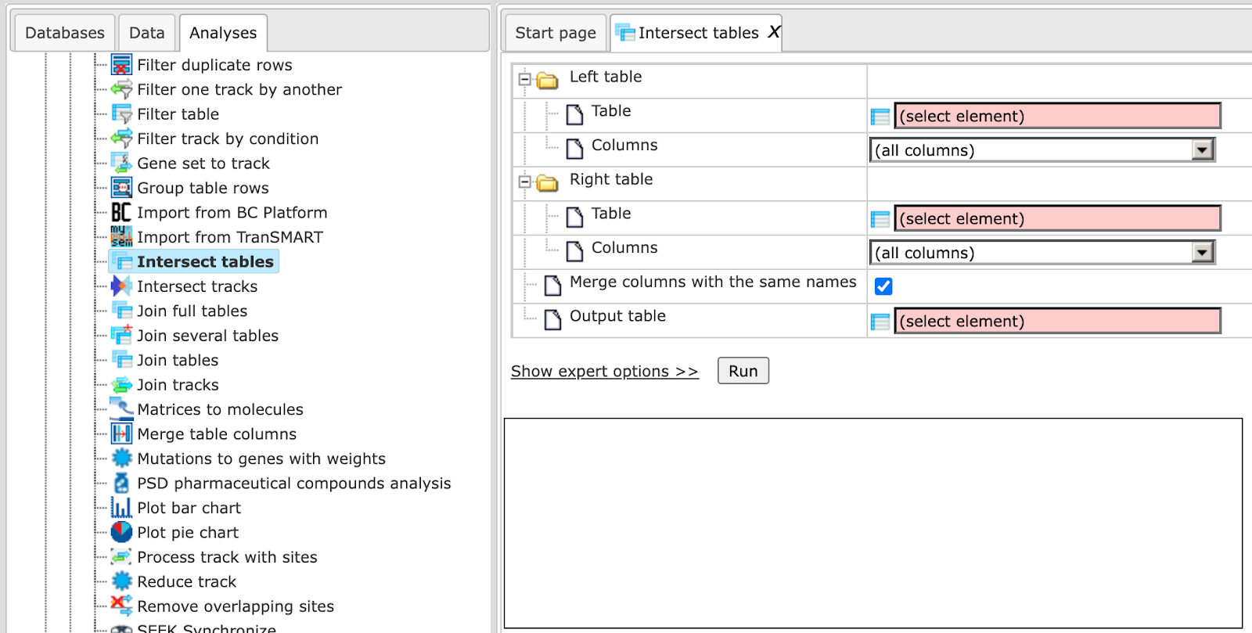Show expert options link

click(605, 371)
